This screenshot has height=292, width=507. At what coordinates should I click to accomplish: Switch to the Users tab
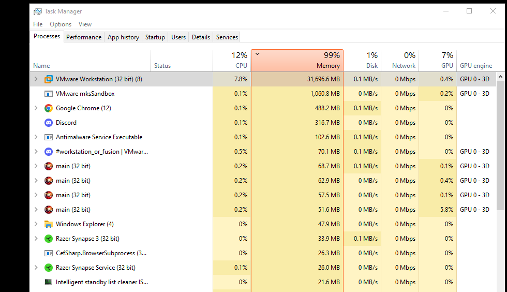tap(178, 37)
